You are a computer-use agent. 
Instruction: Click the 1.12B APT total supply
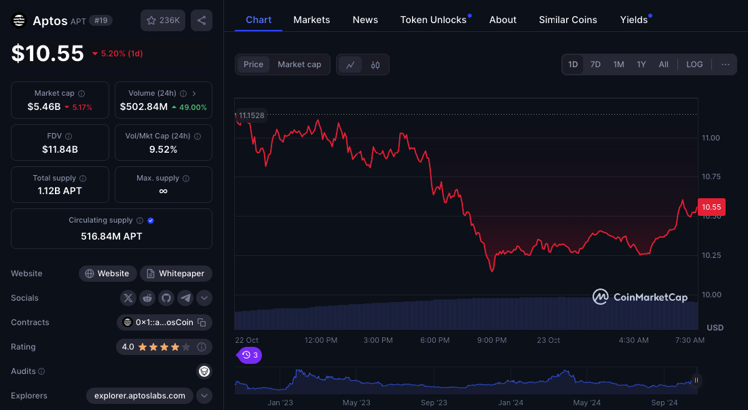tap(60, 191)
